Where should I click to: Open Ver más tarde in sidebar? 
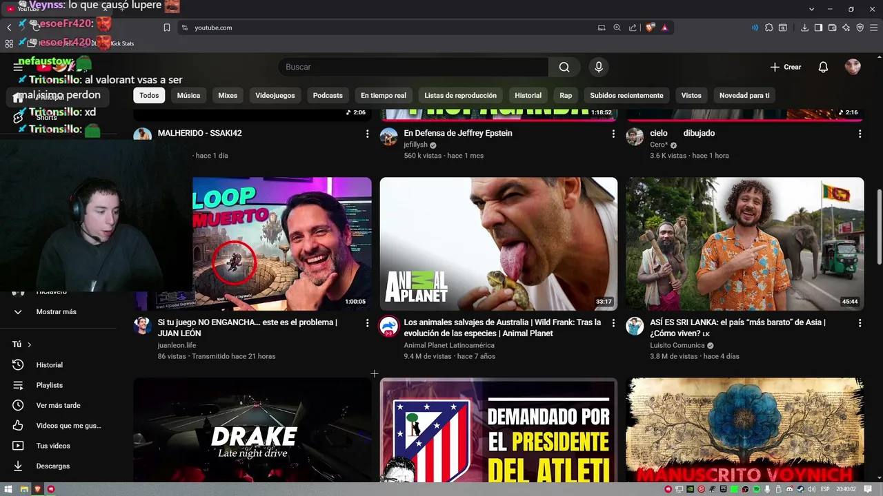(x=58, y=406)
